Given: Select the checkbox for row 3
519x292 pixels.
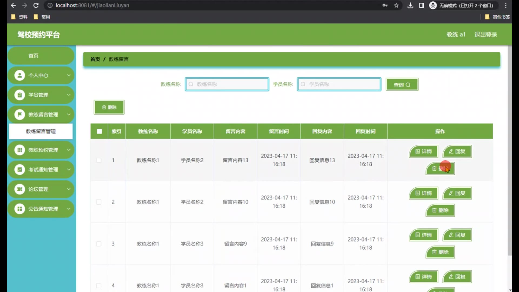Looking at the screenshot, I should [x=99, y=244].
